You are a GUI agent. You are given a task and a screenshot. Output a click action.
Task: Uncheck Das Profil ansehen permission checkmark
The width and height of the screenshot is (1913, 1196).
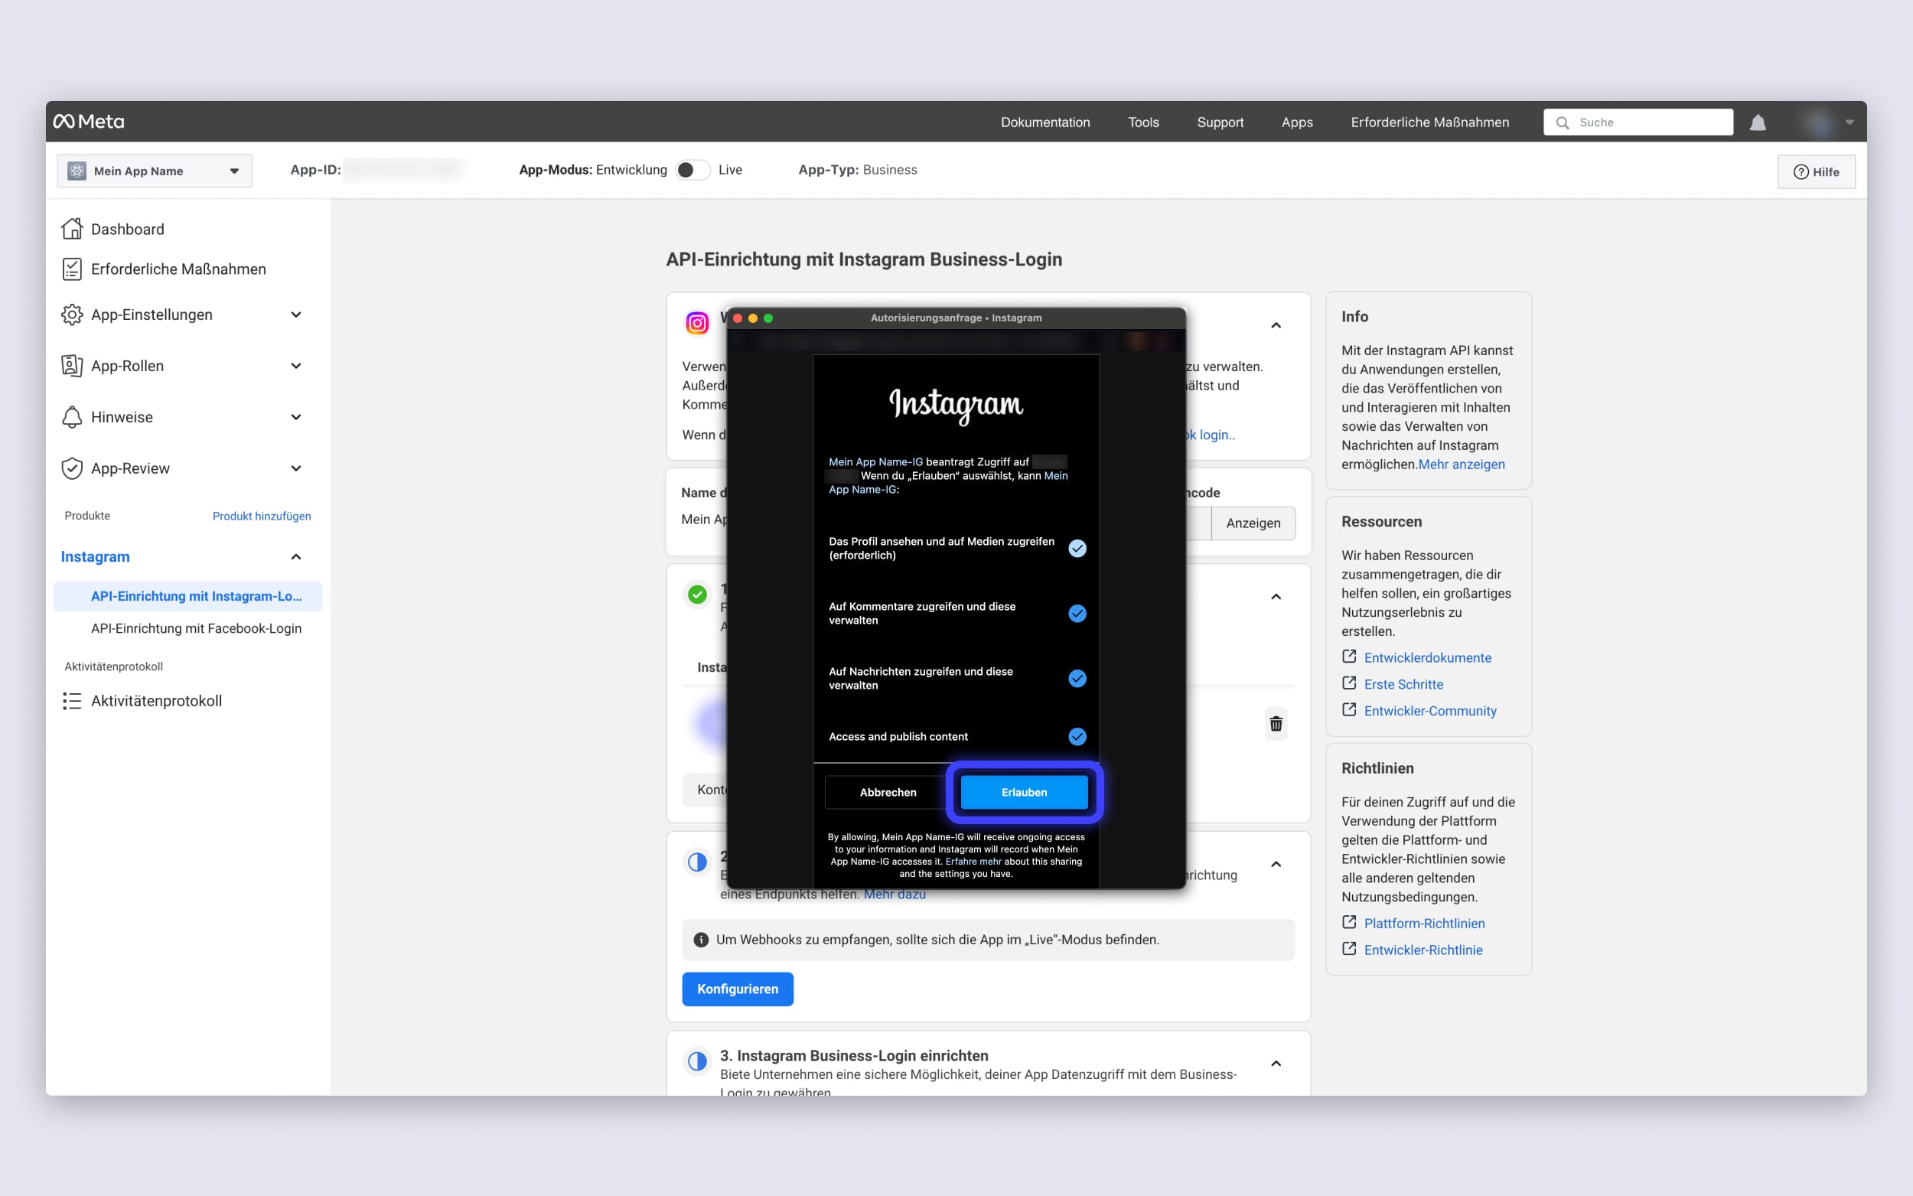point(1077,548)
